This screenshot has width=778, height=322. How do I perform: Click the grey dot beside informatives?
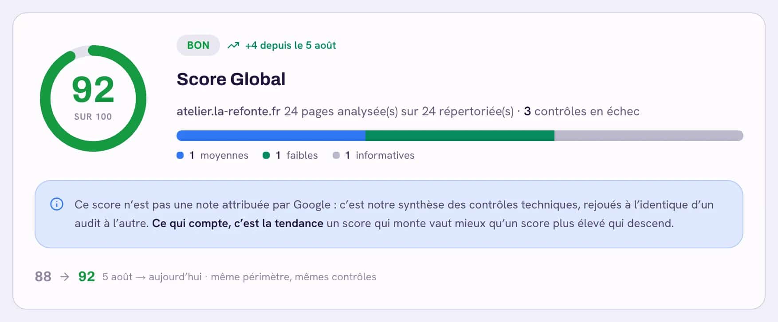point(336,155)
